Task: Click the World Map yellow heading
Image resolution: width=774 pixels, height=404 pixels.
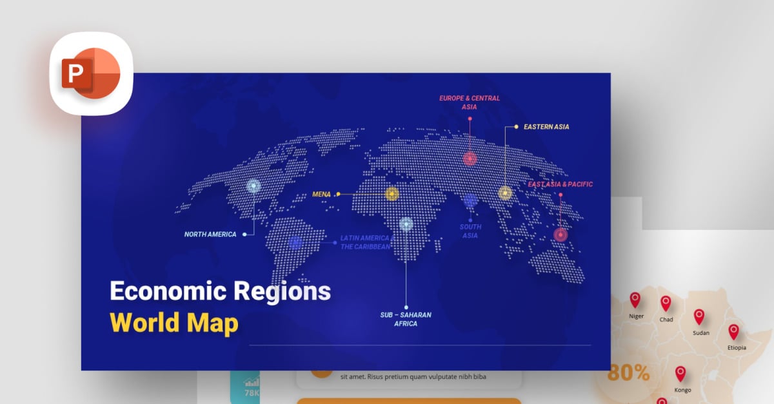Action: (x=173, y=322)
